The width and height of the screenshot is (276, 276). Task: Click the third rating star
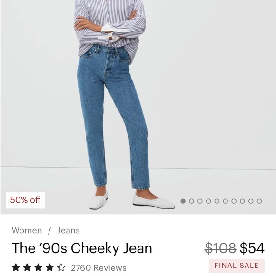click(39, 267)
